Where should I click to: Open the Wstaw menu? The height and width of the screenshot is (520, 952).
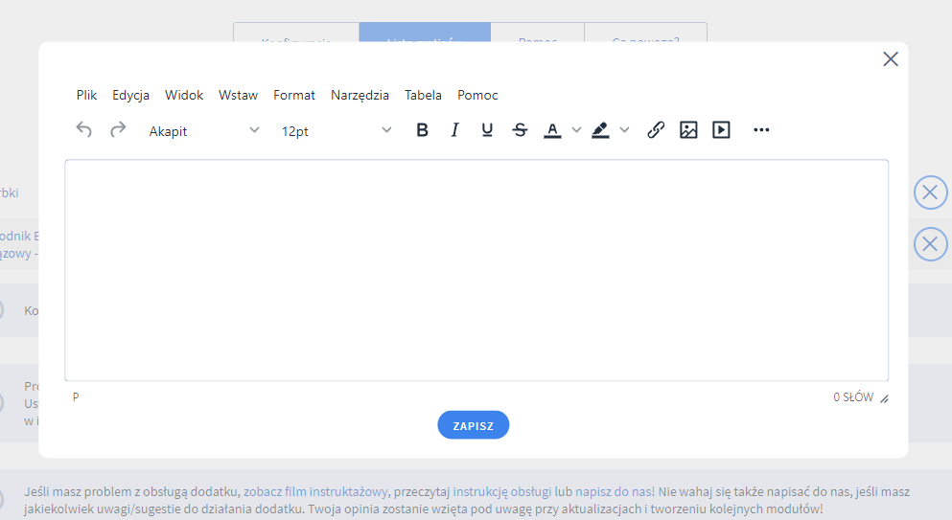[238, 95]
